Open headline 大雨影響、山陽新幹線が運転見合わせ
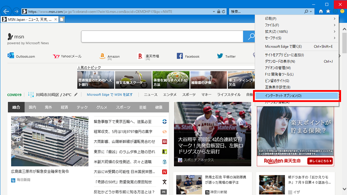Viewport: 347px width, 195px height. 124,141
